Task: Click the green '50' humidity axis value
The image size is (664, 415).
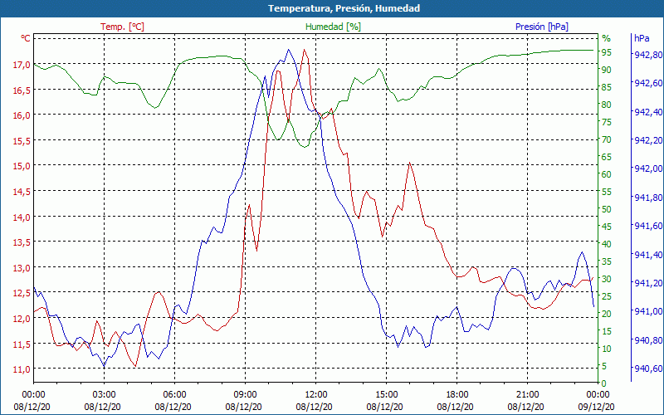Action: click(x=607, y=209)
